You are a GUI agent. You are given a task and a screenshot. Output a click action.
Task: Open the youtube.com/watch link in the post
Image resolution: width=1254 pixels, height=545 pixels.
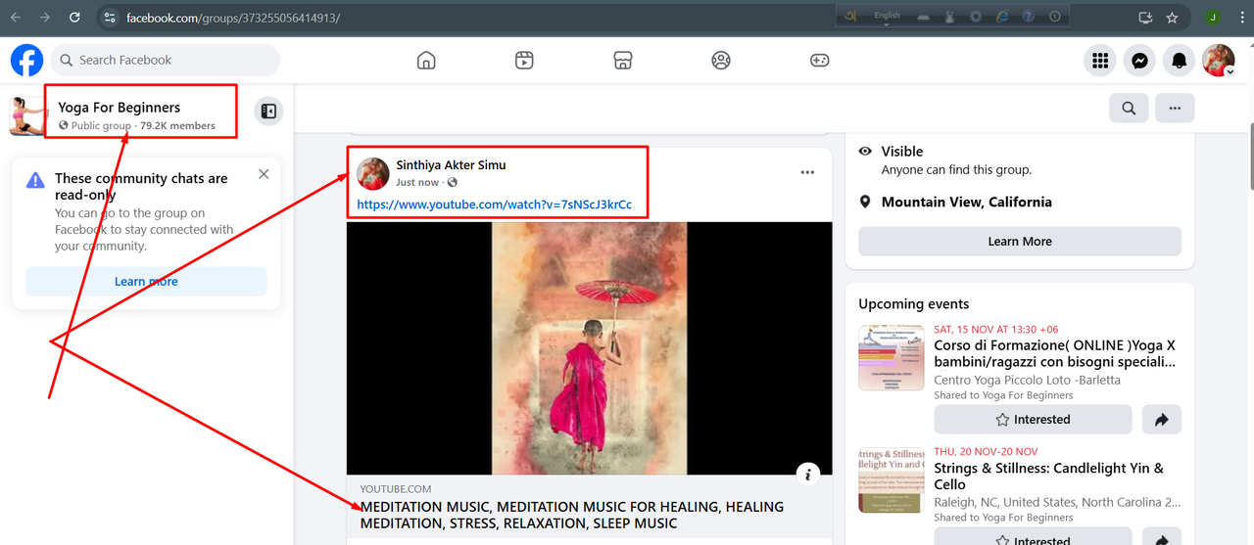point(494,204)
